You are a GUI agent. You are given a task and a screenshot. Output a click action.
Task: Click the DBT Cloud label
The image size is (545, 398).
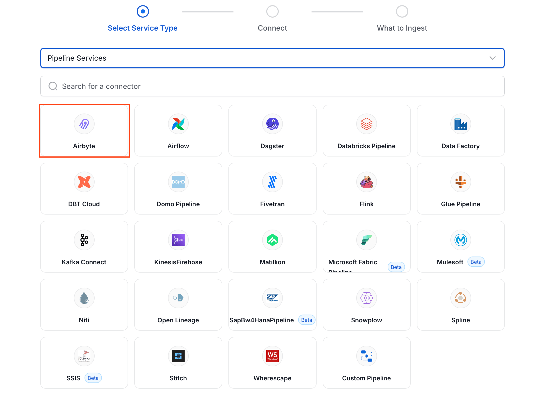coord(84,204)
